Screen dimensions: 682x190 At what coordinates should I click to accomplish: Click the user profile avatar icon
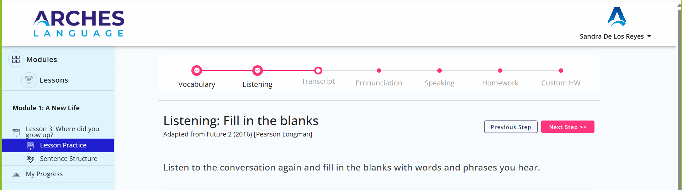click(x=617, y=17)
